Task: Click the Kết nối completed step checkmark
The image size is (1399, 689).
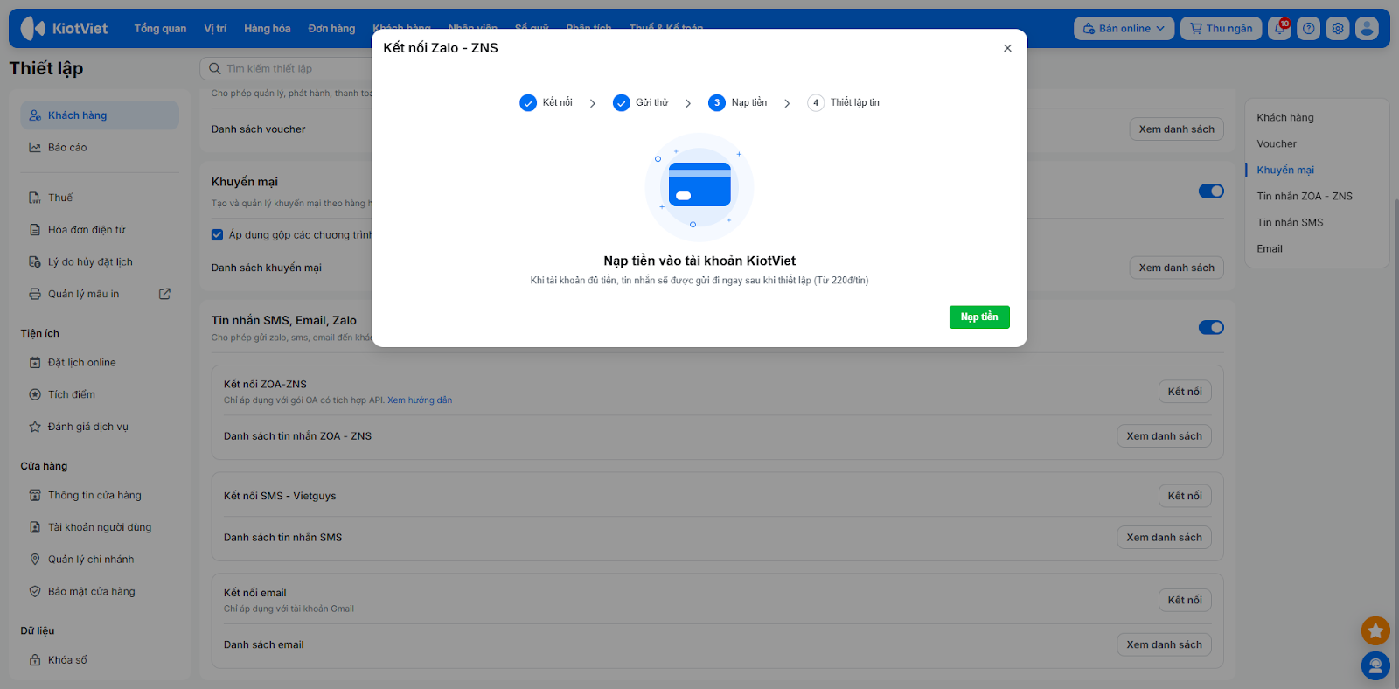Action: tap(528, 103)
